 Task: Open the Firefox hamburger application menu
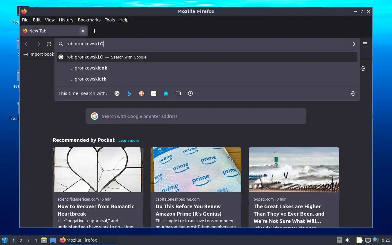tap(365, 44)
